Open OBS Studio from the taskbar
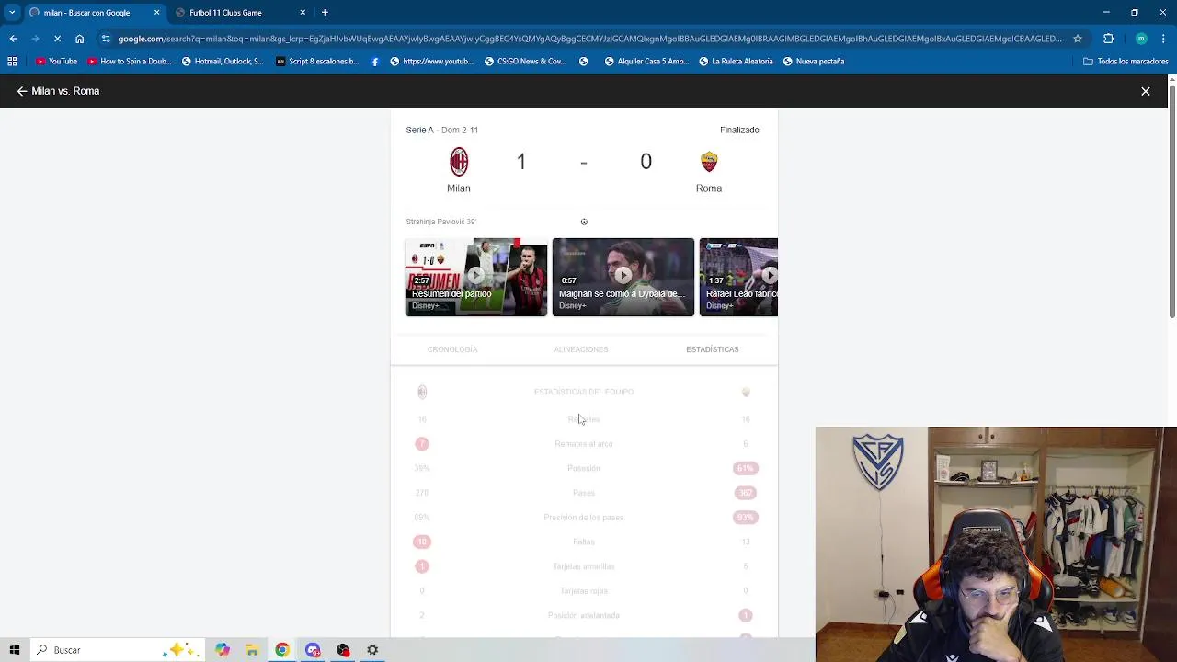 [343, 650]
